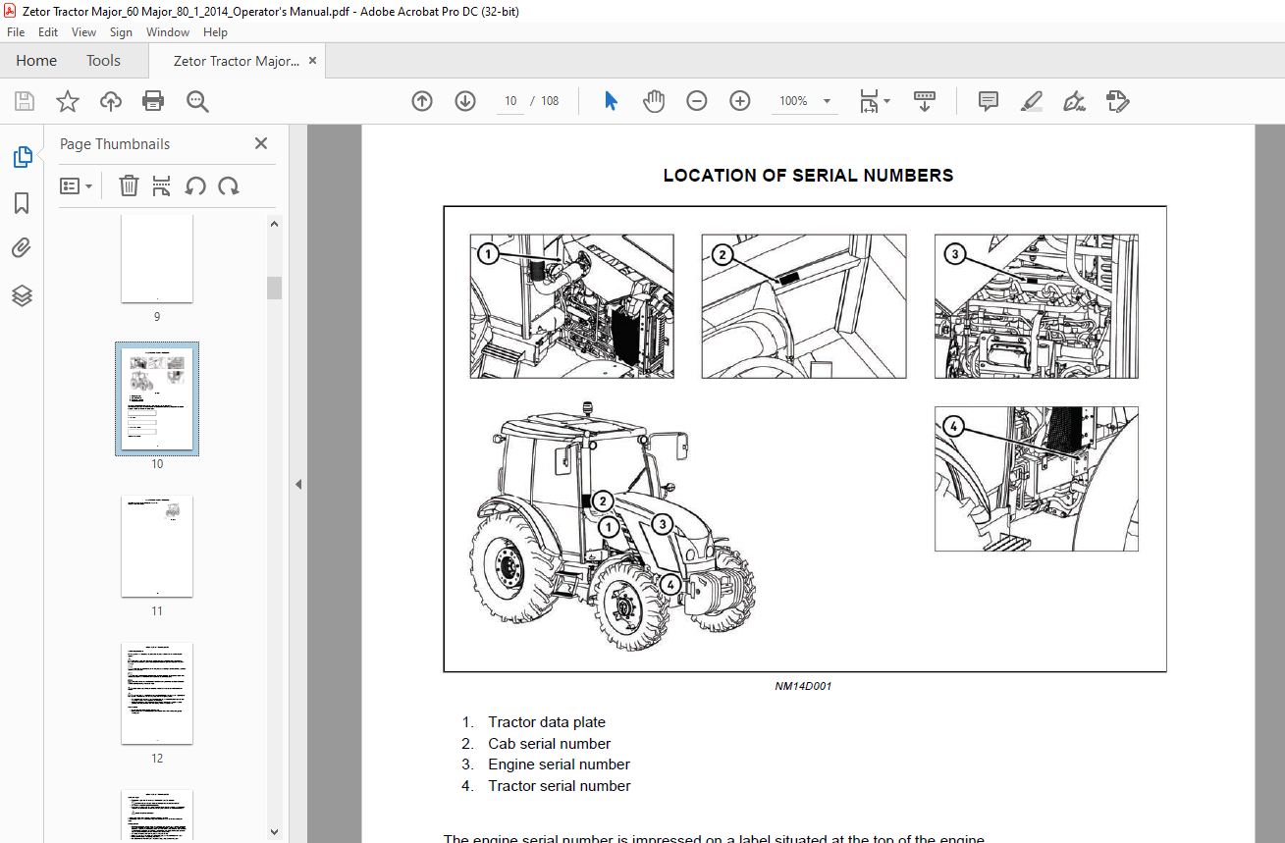The image size is (1285, 843).
Task: Select the Zetor Tractor Major document tab
Action: click(237, 61)
